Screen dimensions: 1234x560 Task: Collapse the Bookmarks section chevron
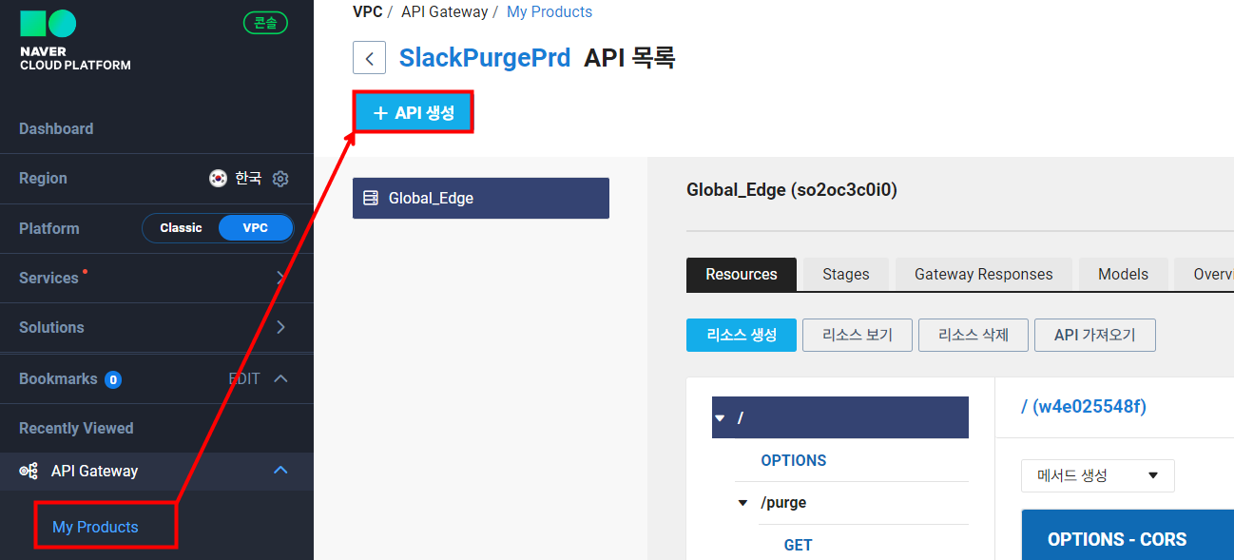(x=280, y=378)
